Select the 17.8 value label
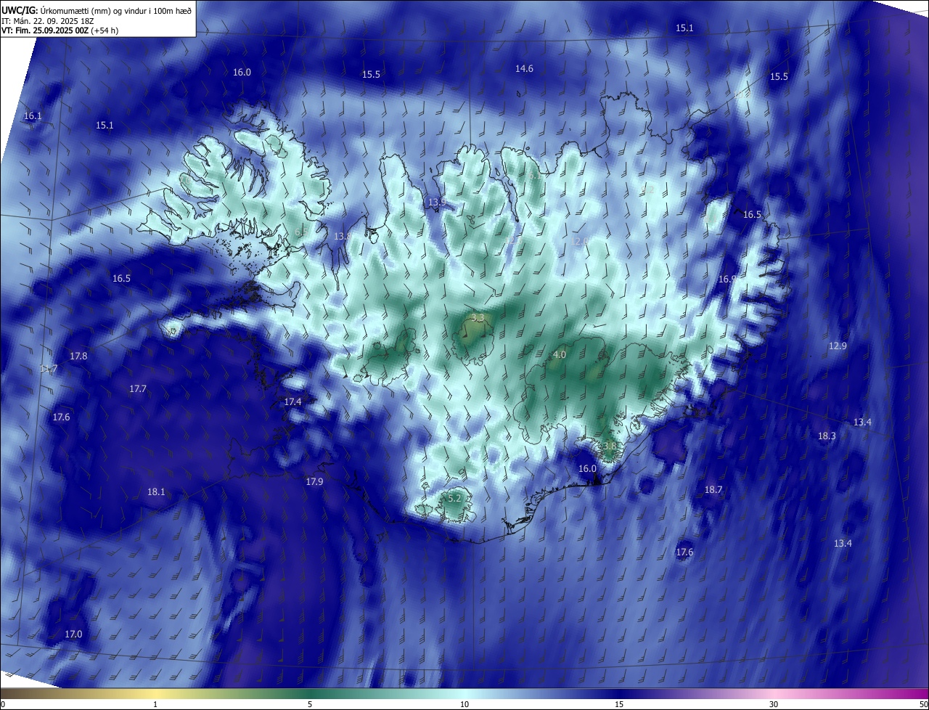The image size is (929, 710). tap(78, 356)
